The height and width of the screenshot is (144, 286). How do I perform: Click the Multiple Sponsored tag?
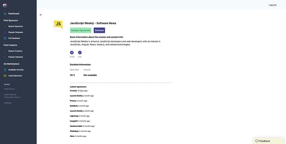pos(81,31)
